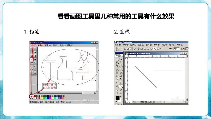The image size is (211, 119).
Task: Select the Line tool in Photoshop toolbox
Action: coord(121,86)
